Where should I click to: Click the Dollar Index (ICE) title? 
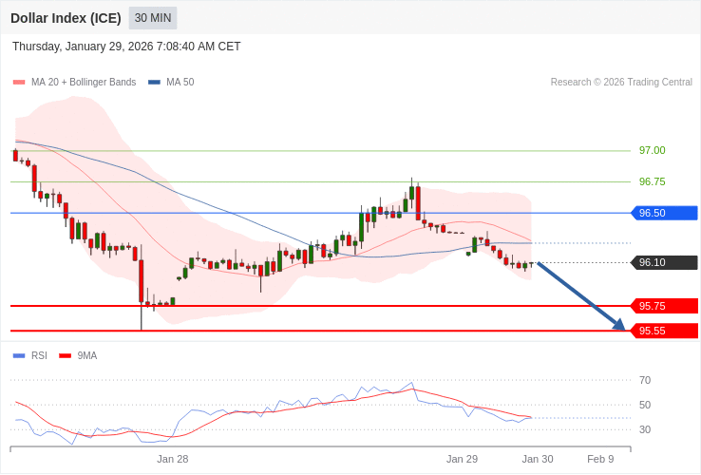(x=66, y=18)
